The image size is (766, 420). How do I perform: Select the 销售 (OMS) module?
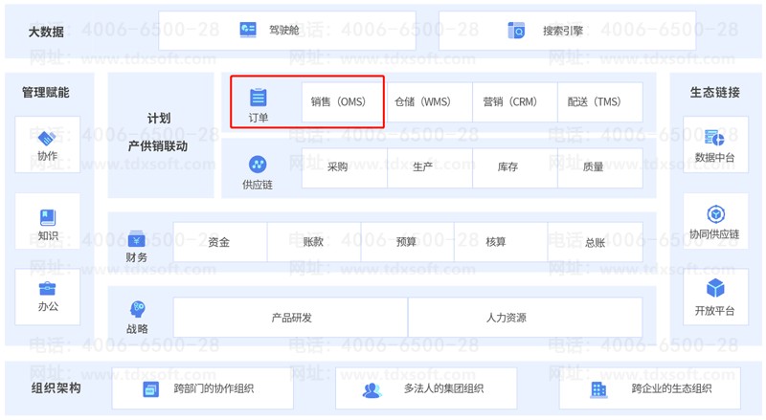click(339, 102)
